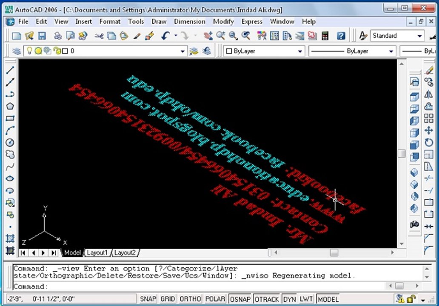Select the Rectangle draw tool
This screenshot has width=439, height=306.
pyautogui.click(x=10, y=118)
